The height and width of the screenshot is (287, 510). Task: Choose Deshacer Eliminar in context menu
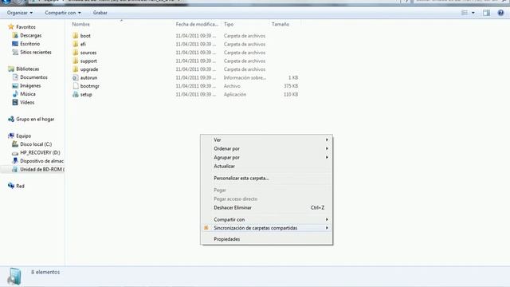coord(266,207)
